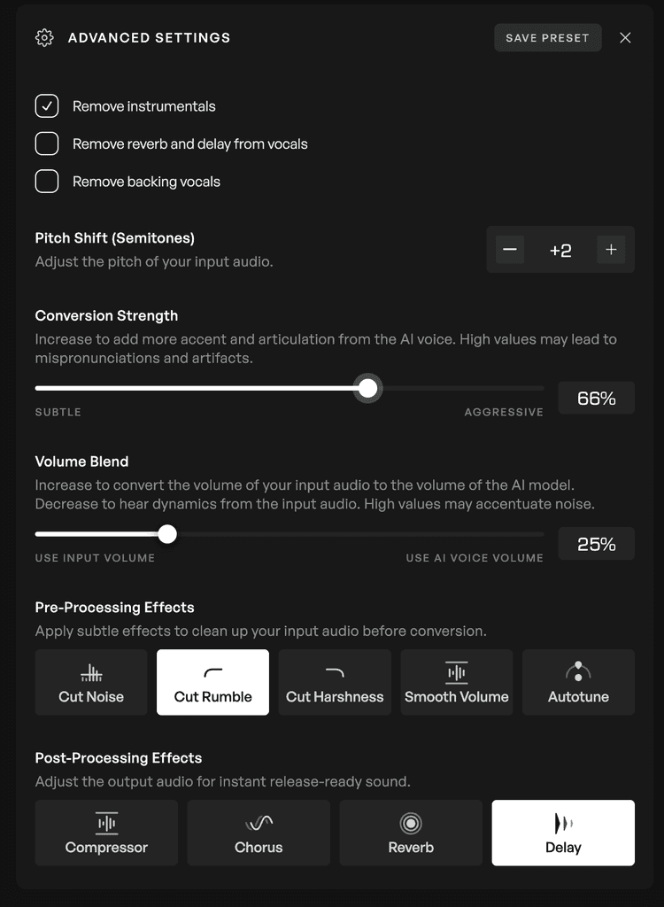Image resolution: width=664 pixels, height=907 pixels.
Task: Decrease pitch shift with the minus button
Action: click(x=509, y=250)
